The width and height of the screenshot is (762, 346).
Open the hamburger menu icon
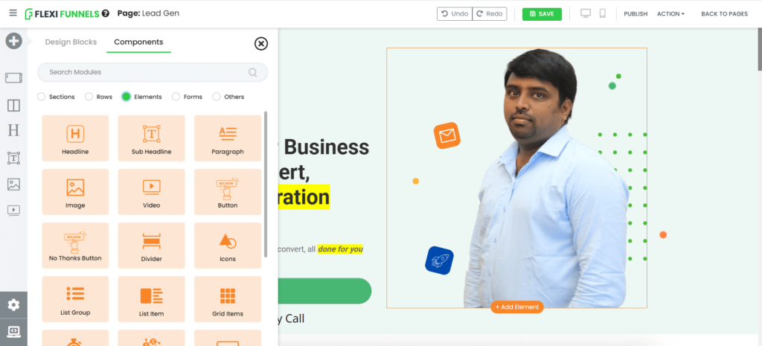tap(13, 13)
